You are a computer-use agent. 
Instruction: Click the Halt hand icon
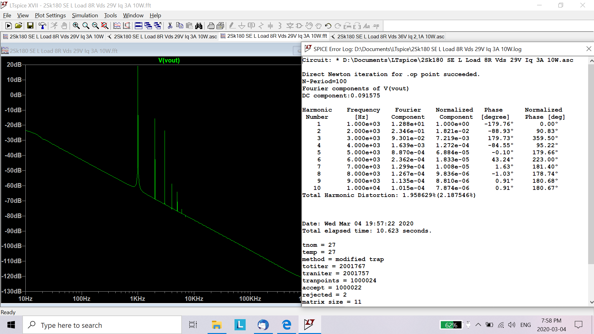pyautogui.click(x=64, y=26)
